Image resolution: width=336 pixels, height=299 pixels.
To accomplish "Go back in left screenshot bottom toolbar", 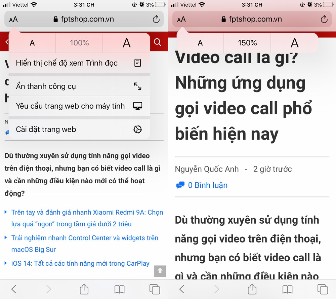I will (14, 289).
